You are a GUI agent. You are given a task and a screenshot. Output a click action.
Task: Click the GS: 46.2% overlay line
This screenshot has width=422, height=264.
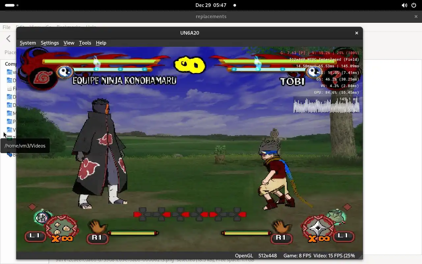(x=338, y=80)
